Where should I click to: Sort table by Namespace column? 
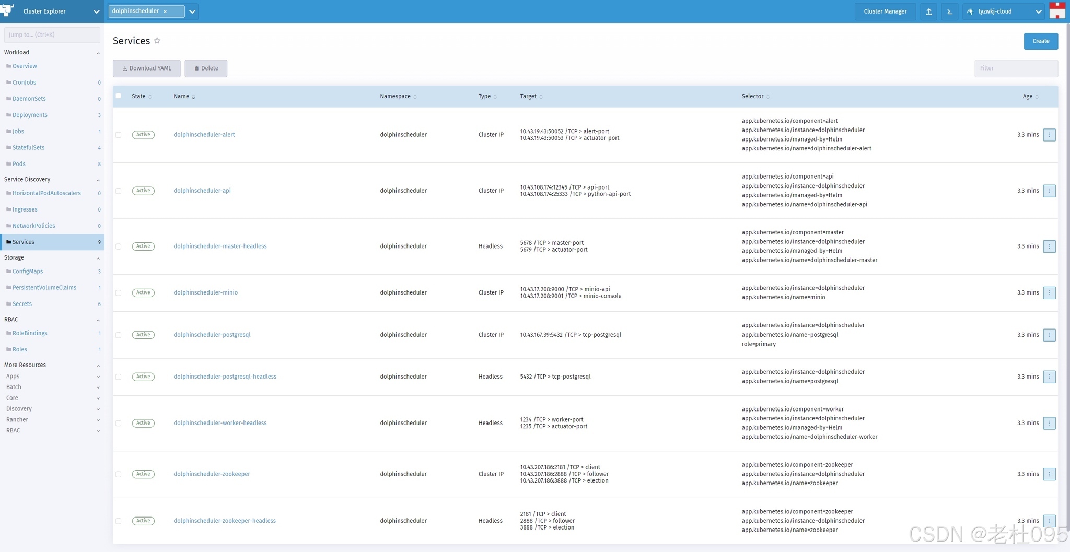pos(398,96)
